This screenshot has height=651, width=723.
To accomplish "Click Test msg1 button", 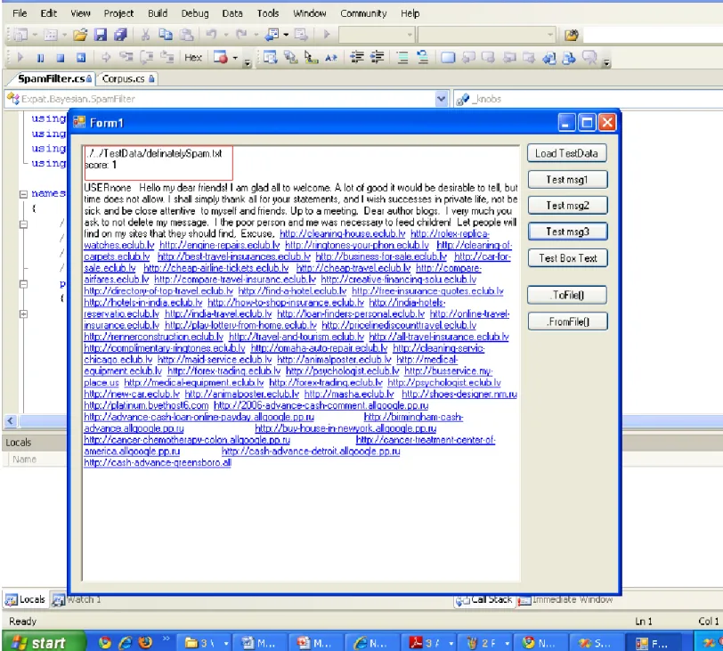I will 567,179.
